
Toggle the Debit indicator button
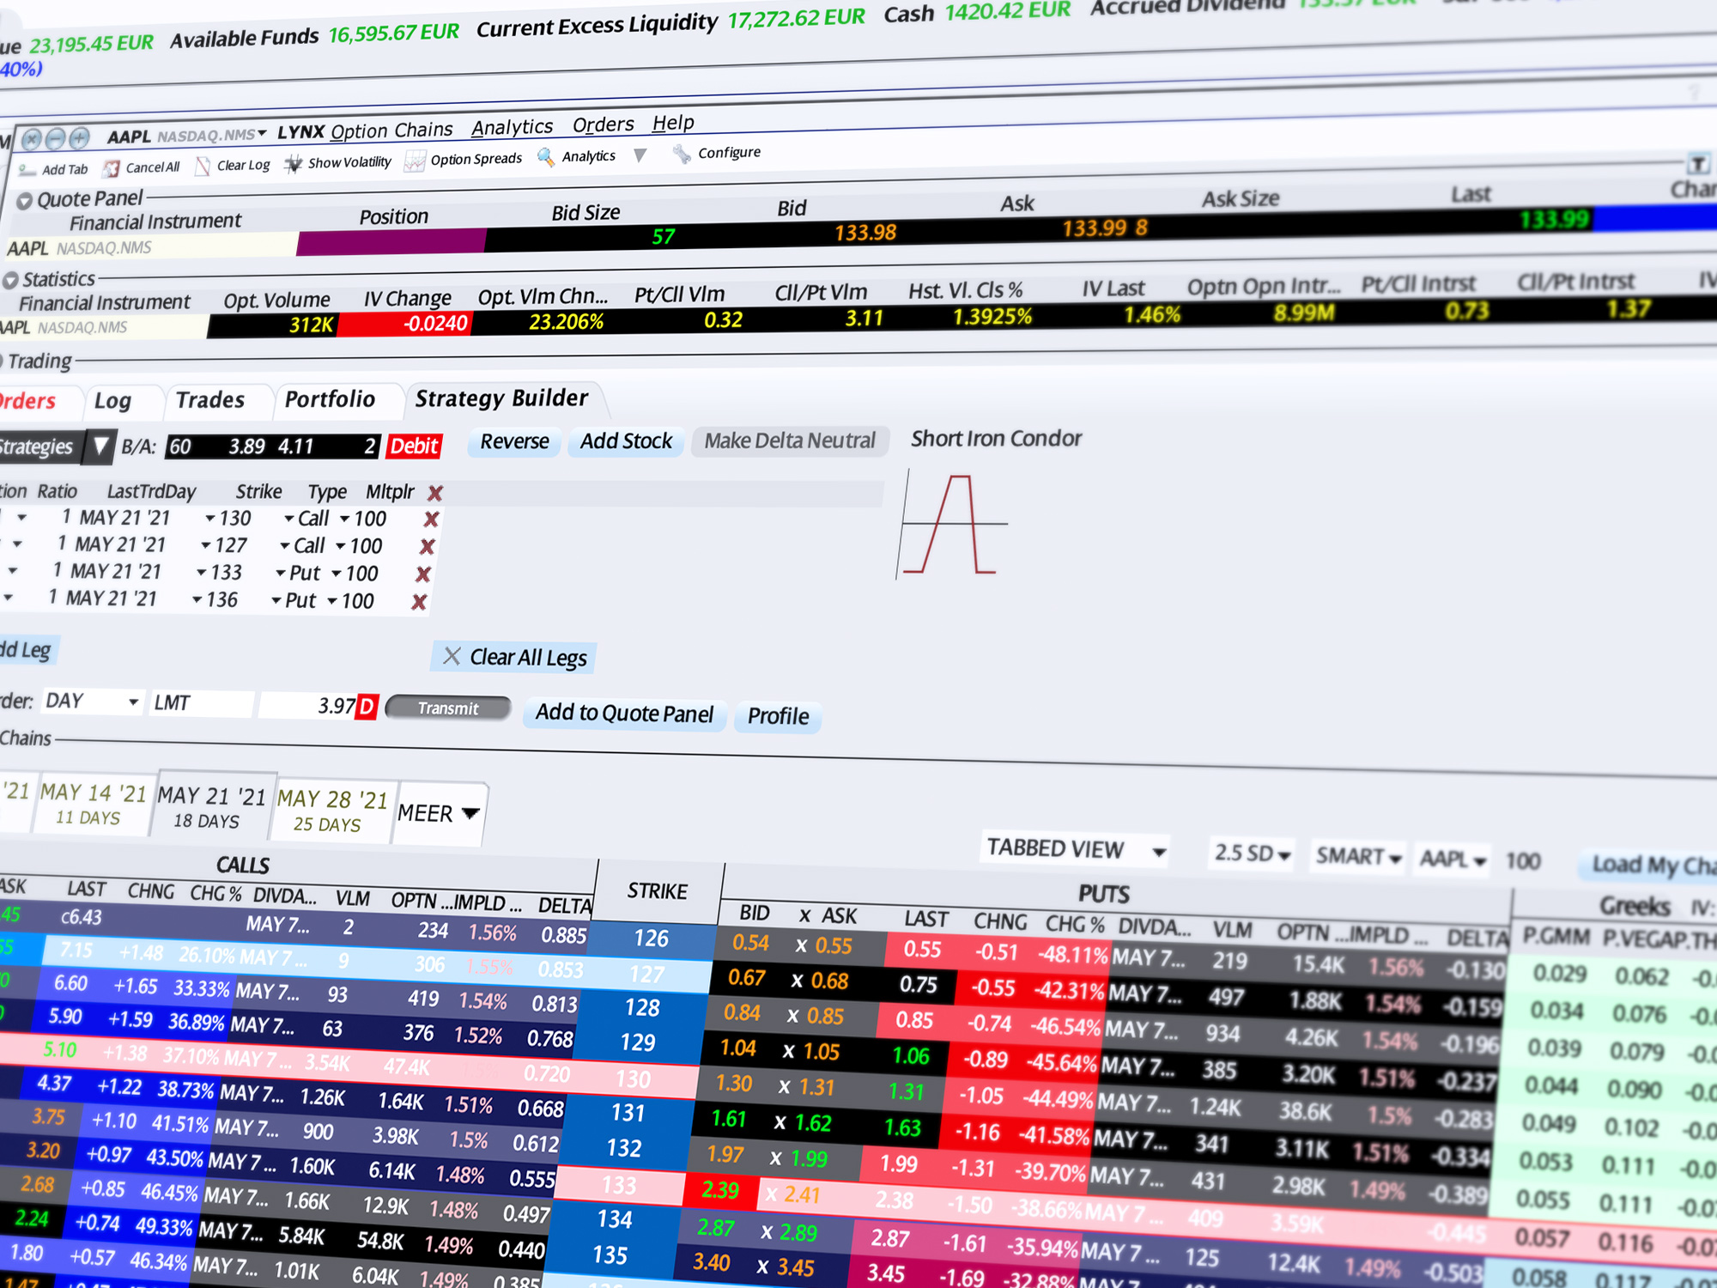pos(415,446)
